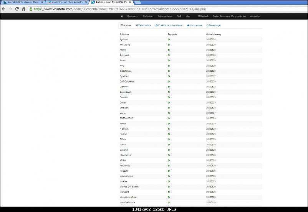Click the browser back arrow
Screen dimensions: 308x212
pyautogui.click(x=3, y=8)
